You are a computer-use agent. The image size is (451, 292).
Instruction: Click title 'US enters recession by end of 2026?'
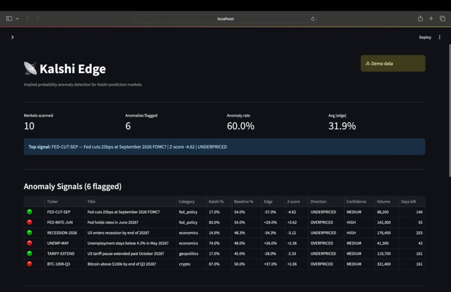pos(118,233)
